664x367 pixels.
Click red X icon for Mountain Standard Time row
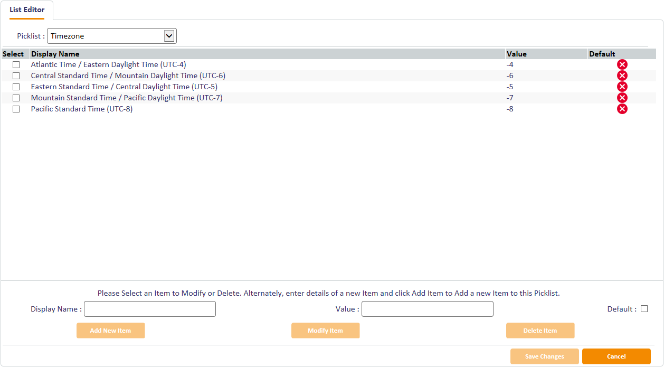pyautogui.click(x=622, y=98)
